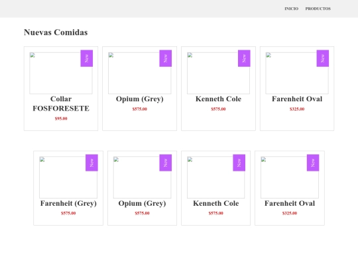Click Opium (Grey) image beside Collar FOSFORESETE
Screen dimensions: 358x268
pos(139,73)
